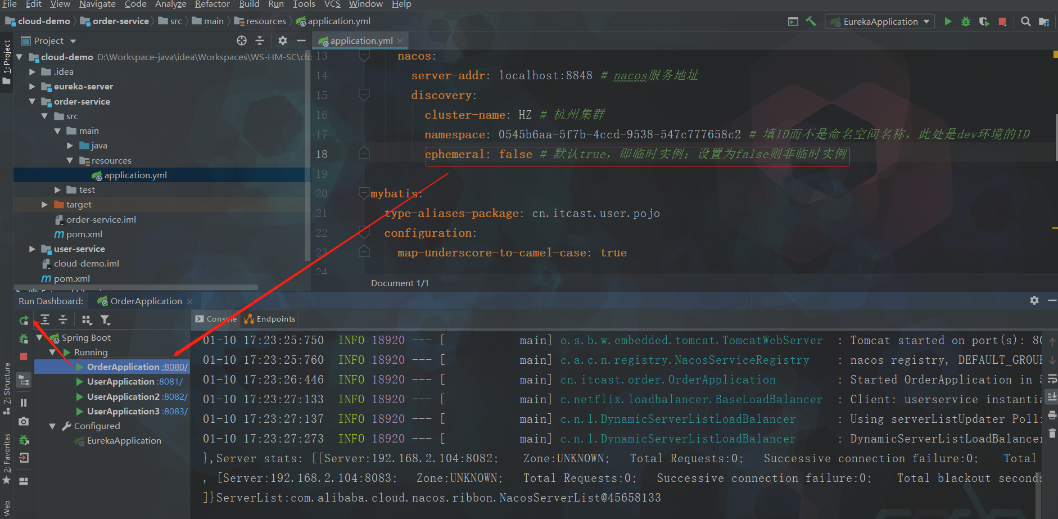
Task: Toggle the Project tool window stripe button
Action: point(7,62)
